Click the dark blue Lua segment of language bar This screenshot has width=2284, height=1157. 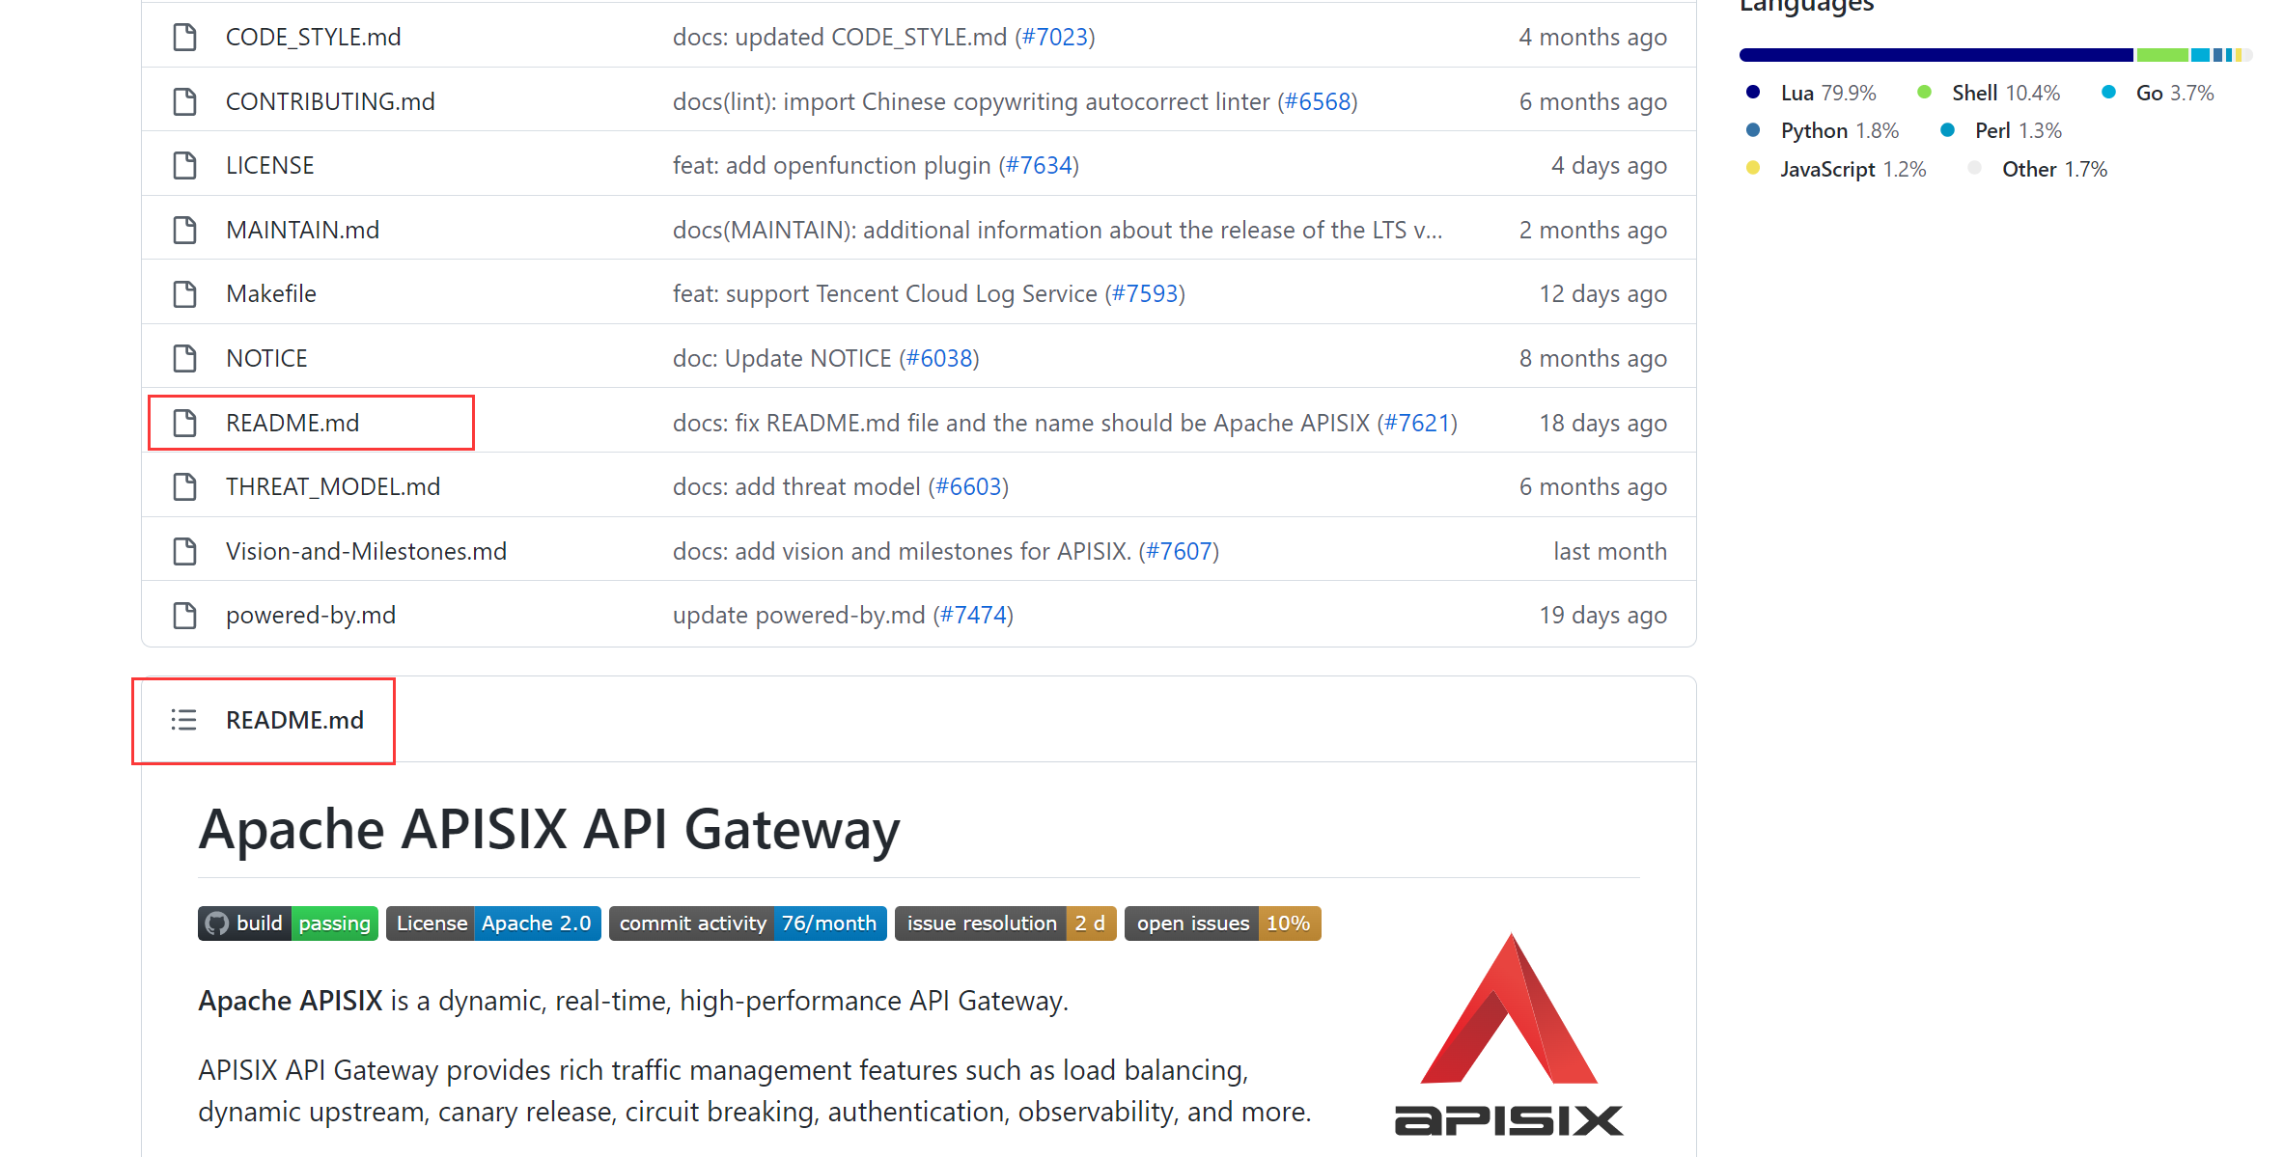pos(1936,55)
